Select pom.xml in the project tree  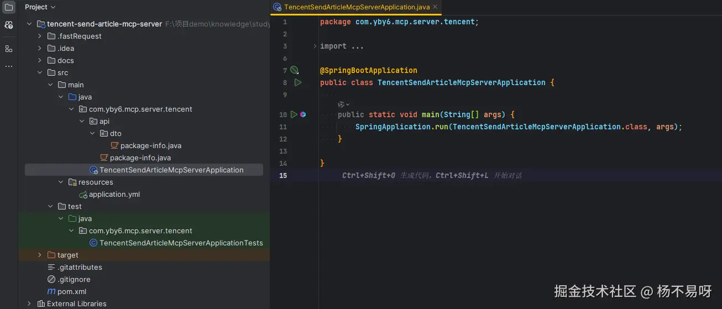(71, 291)
